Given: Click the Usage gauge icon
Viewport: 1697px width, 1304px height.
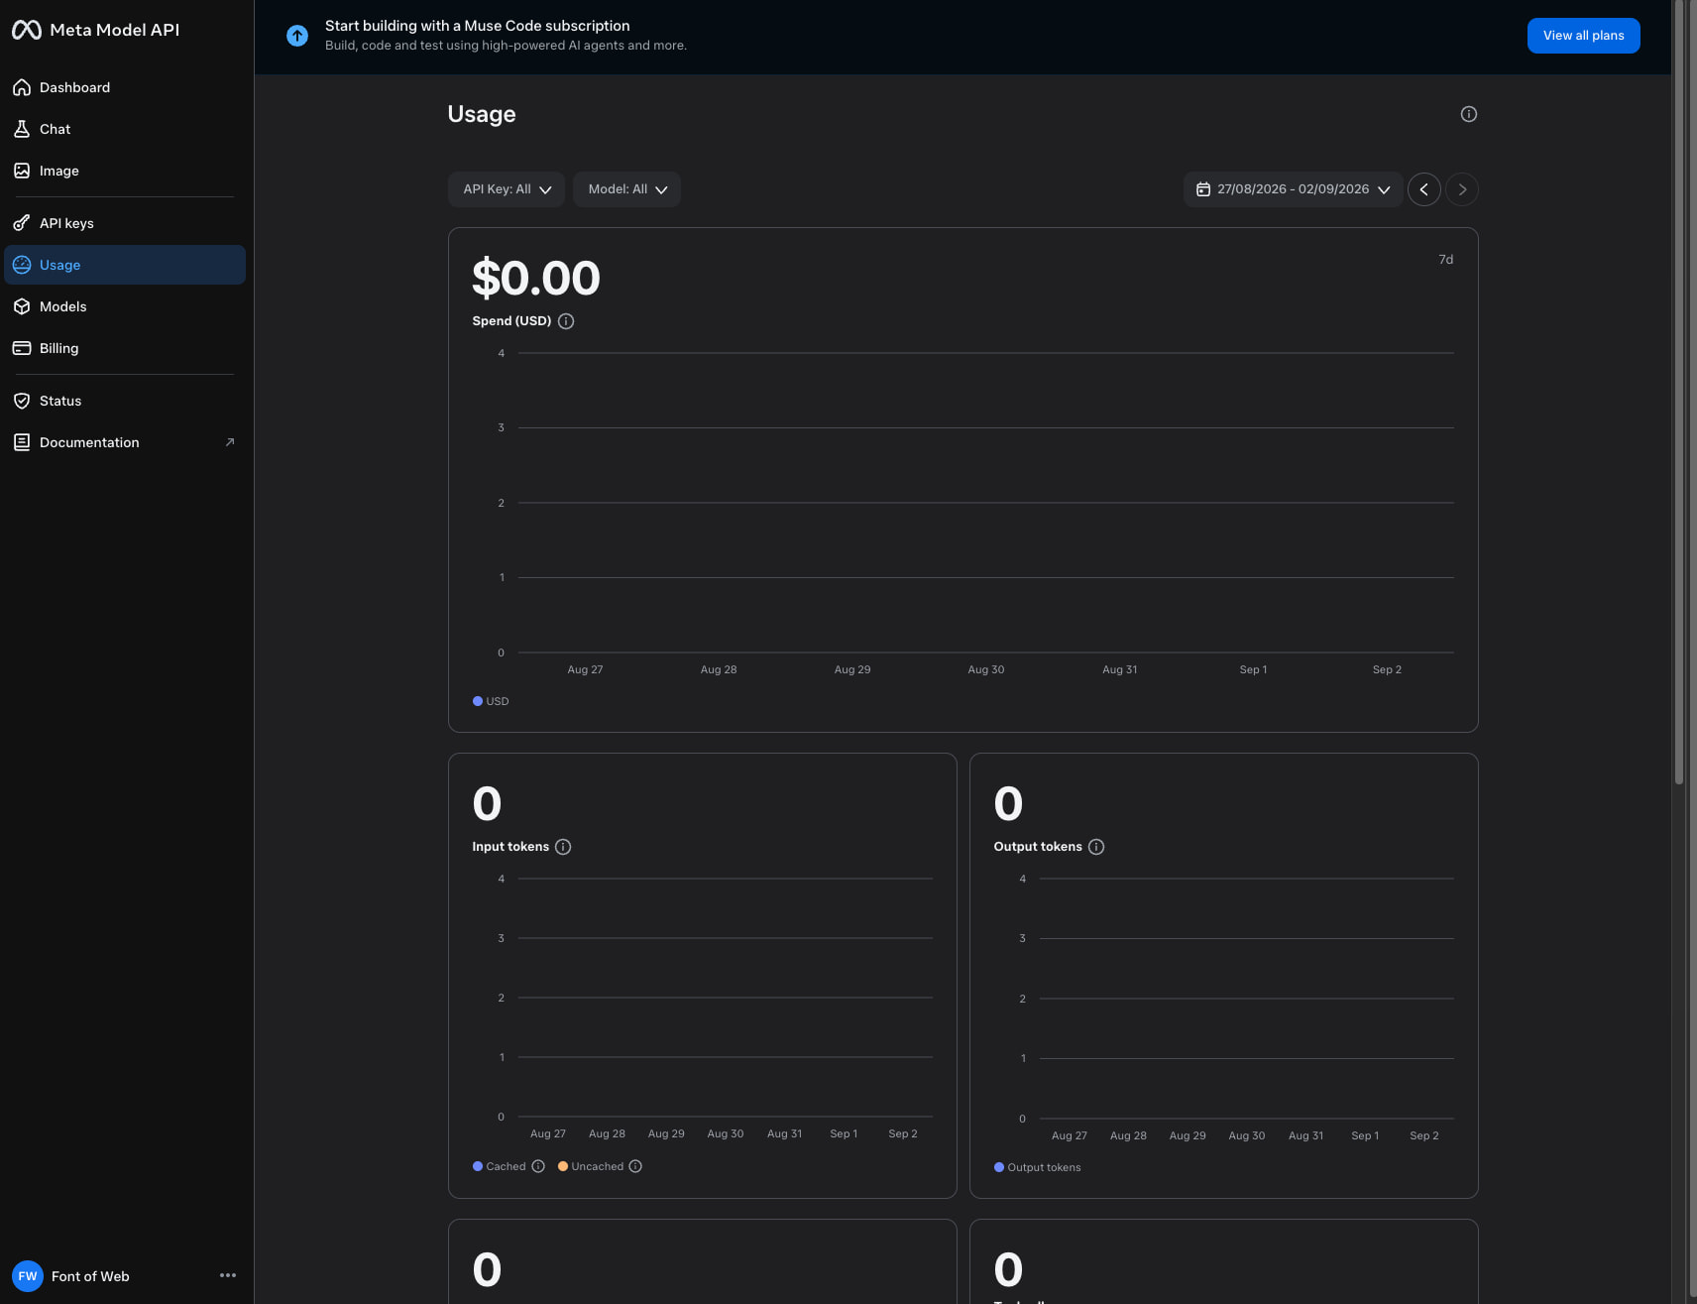Looking at the screenshot, I should click(22, 265).
